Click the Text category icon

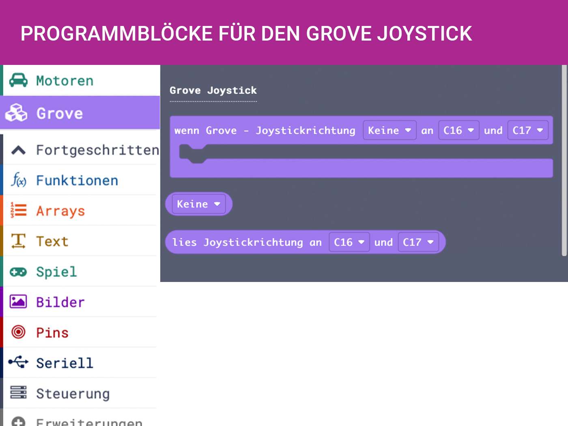coord(18,241)
